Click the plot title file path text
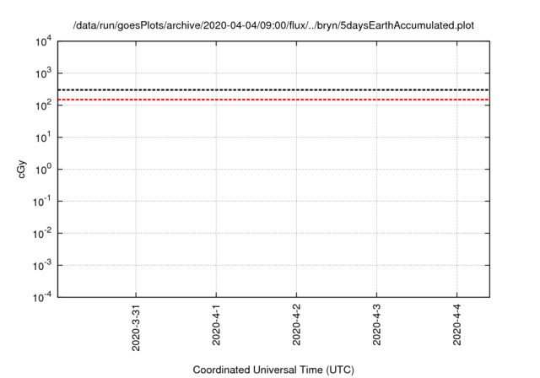The width and height of the screenshot is (540, 378). click(273, 25)
